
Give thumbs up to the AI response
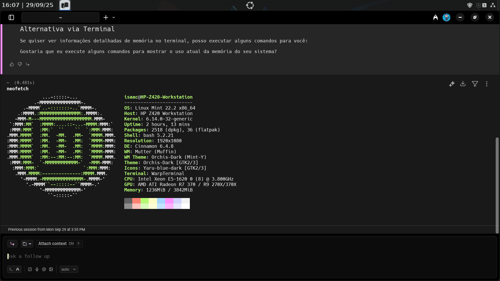point(12,64)
